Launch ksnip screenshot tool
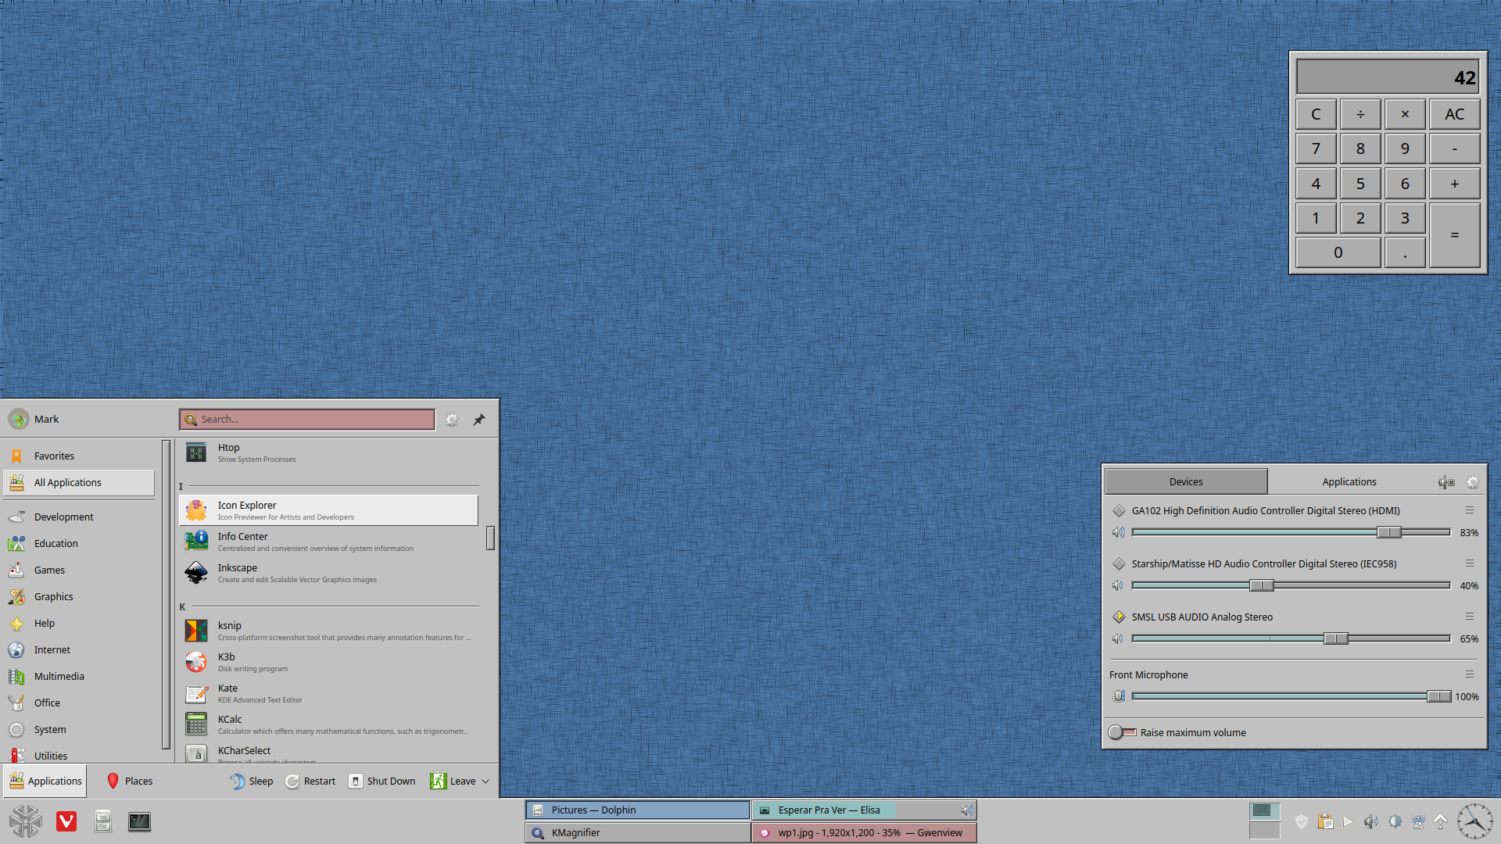 pos(328,631)
